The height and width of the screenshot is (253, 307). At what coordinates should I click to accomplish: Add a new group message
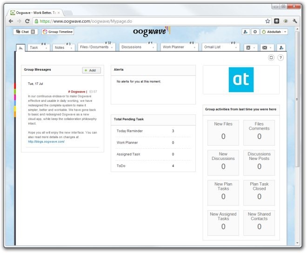click(x=92, y=70)
